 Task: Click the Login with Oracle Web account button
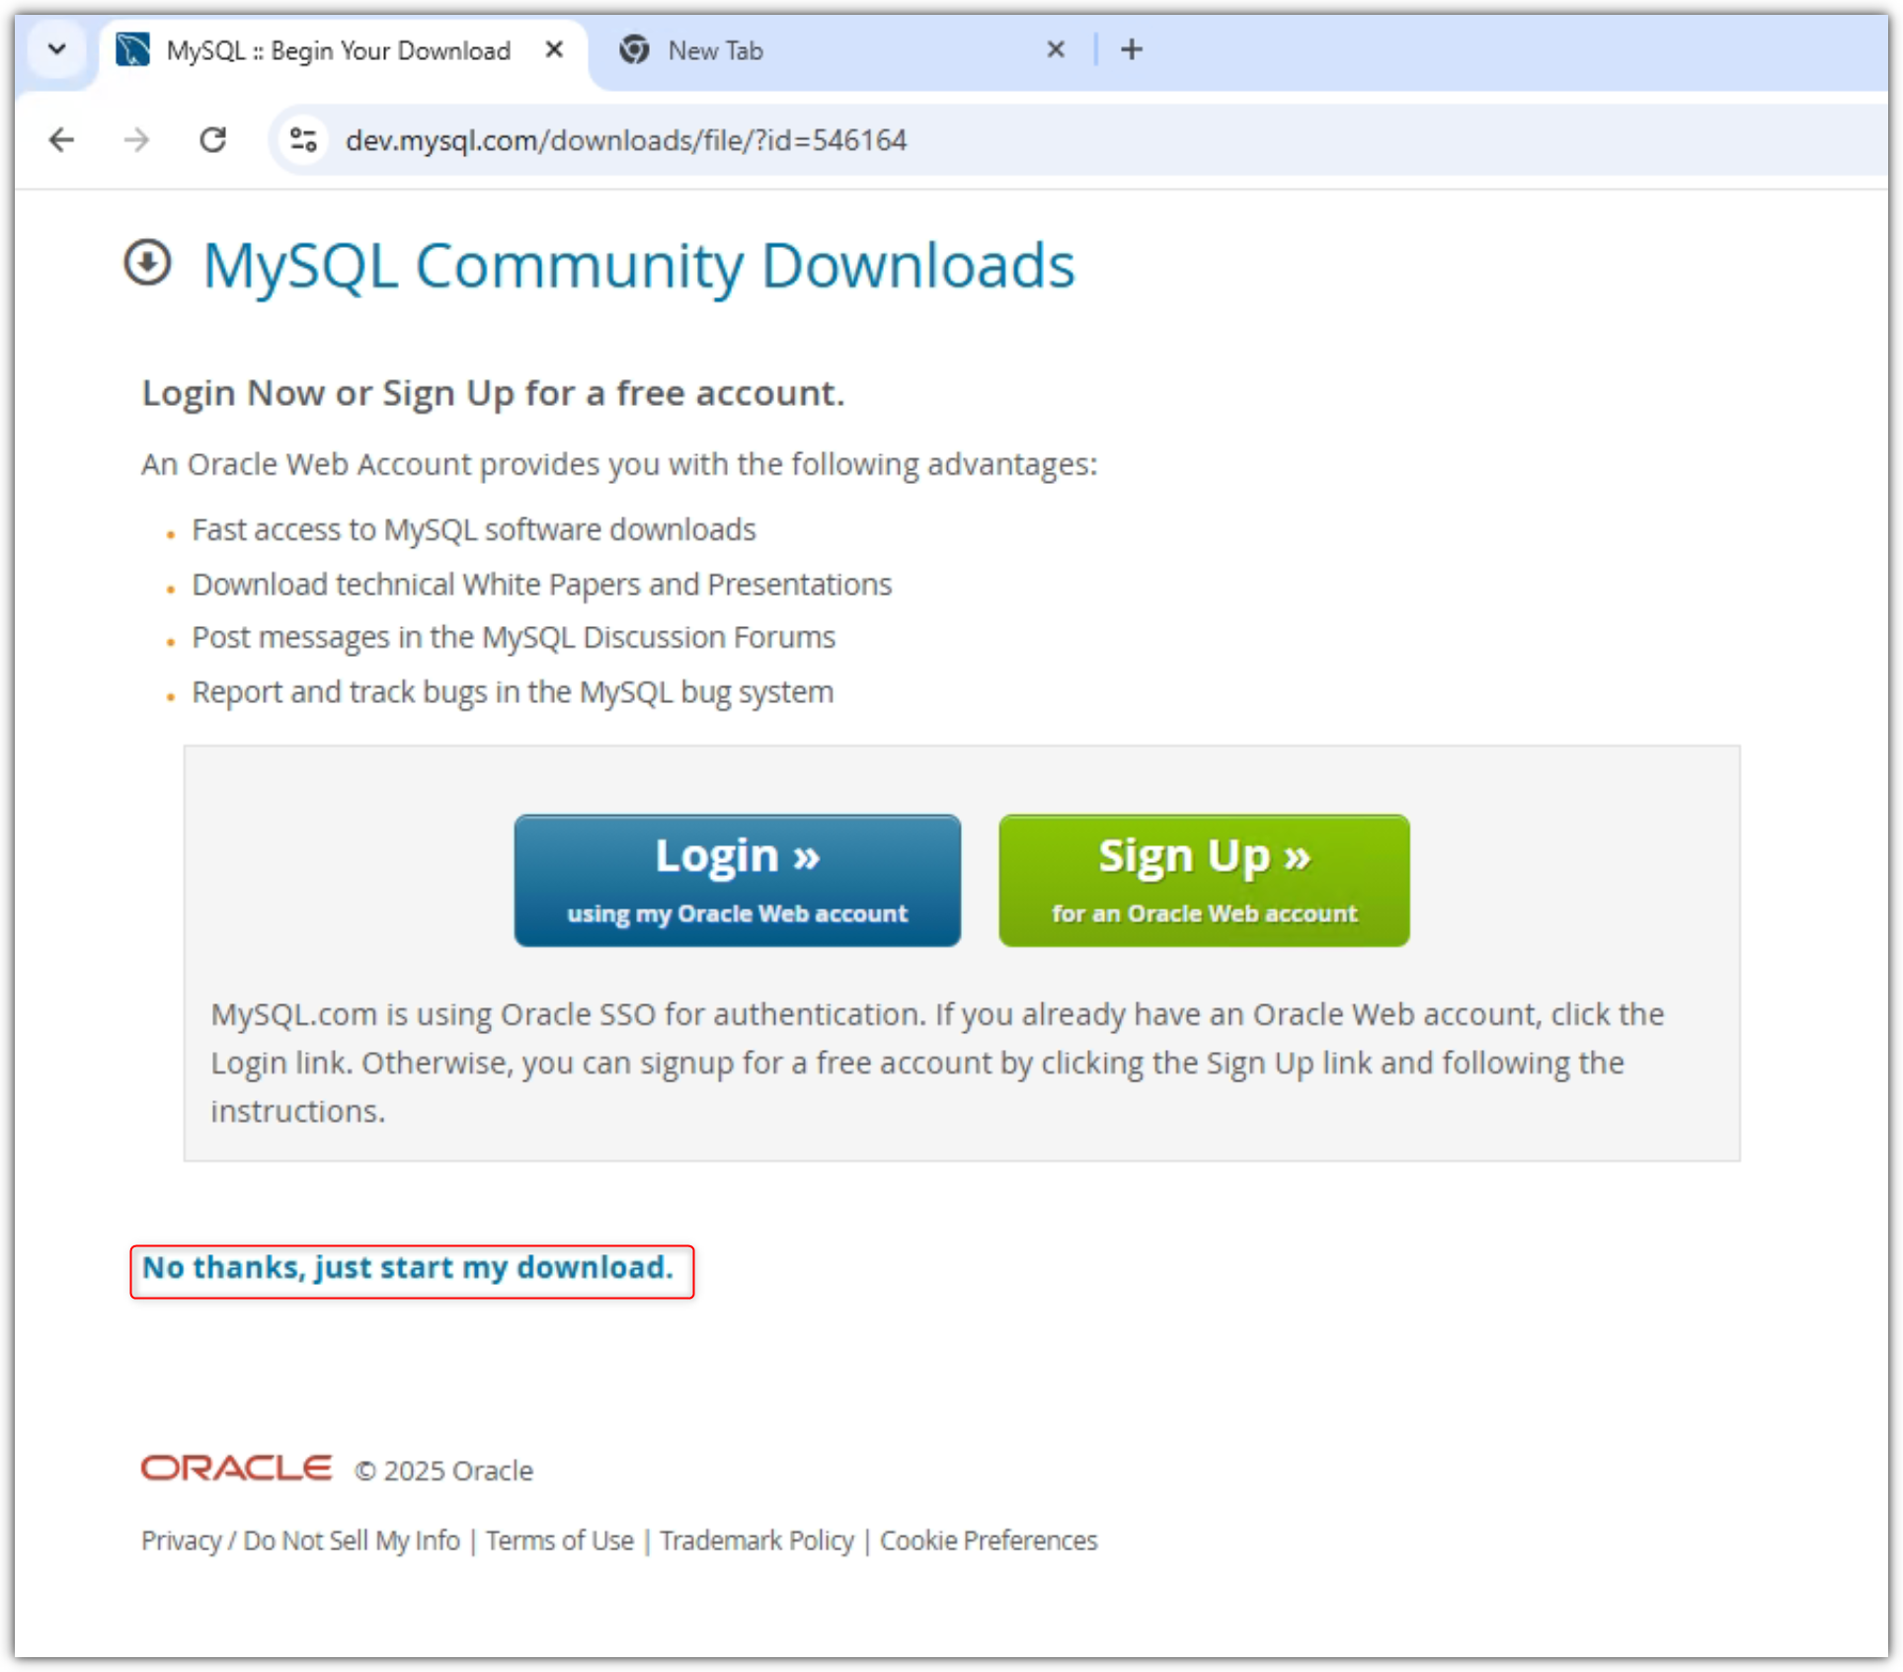pos(737,880)
